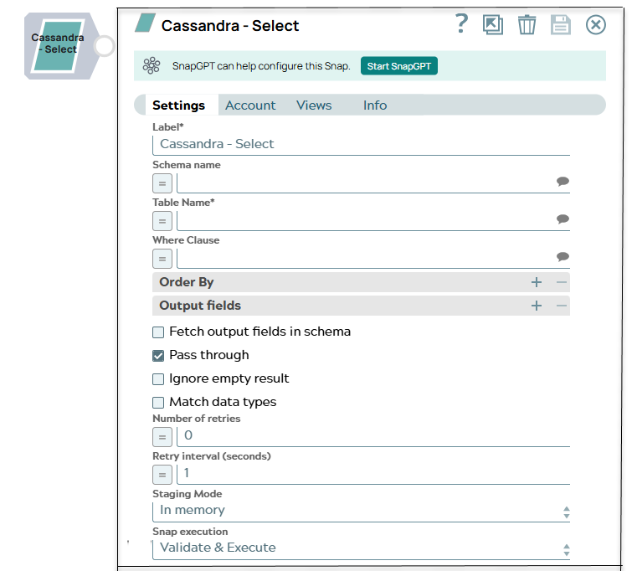Switch to the Account tab
The height and width of the screenshot is (571, 637).
tap(250, 105)
